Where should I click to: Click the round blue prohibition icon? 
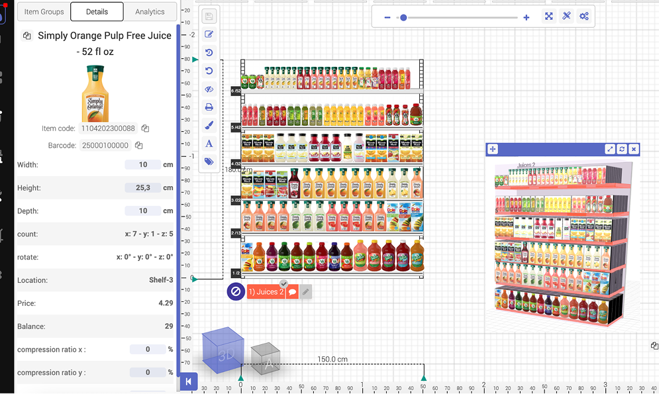point(236,291)
